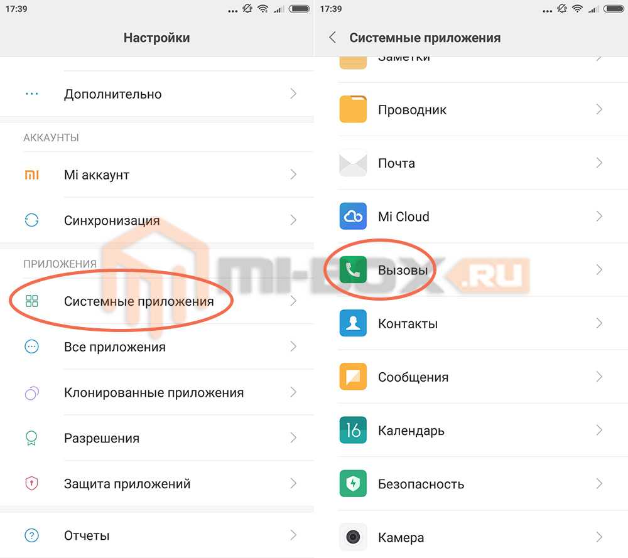The width and height of the screenshot is (628, 558).
Task: Open the chevron beside Отчеты
Action: coord(293,535)
